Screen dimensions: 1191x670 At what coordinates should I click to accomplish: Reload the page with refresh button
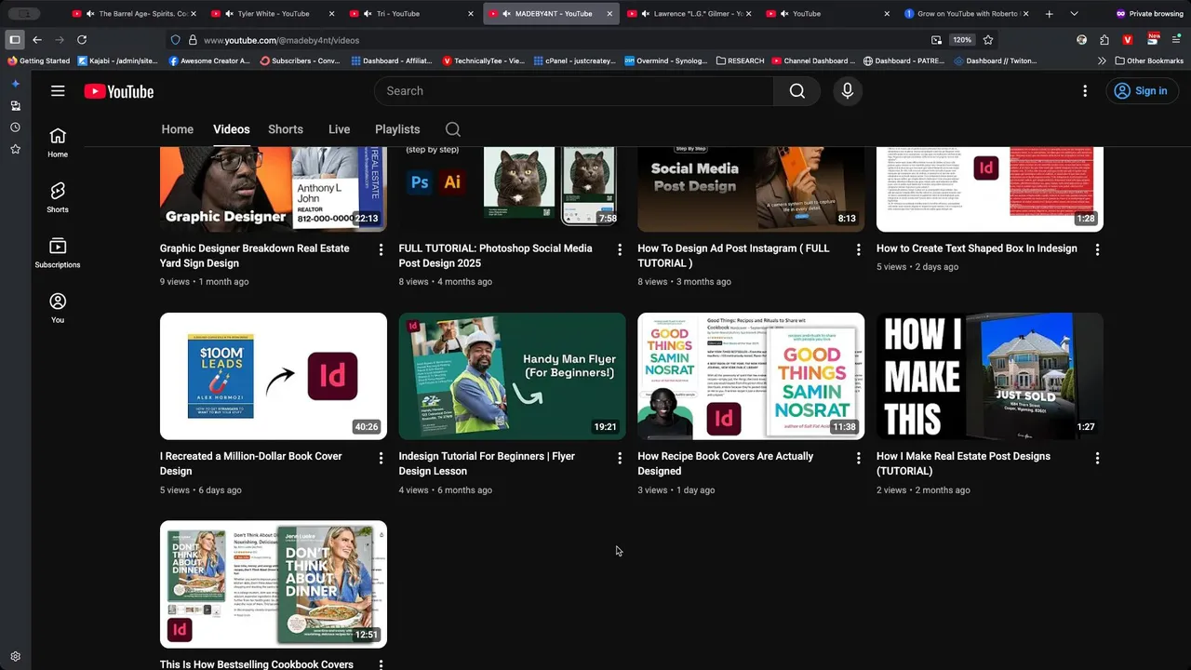point(82,40)
